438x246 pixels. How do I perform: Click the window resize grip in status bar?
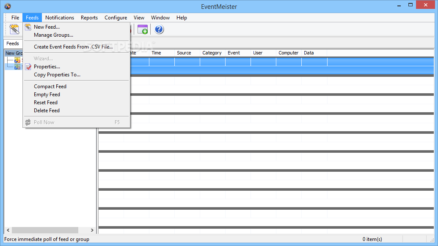tap(432, 240)
